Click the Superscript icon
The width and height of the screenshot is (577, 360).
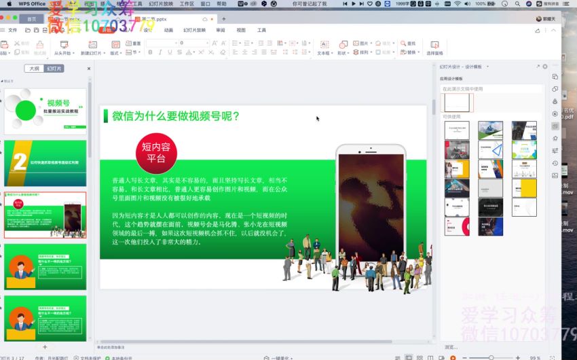click(201, 52)
